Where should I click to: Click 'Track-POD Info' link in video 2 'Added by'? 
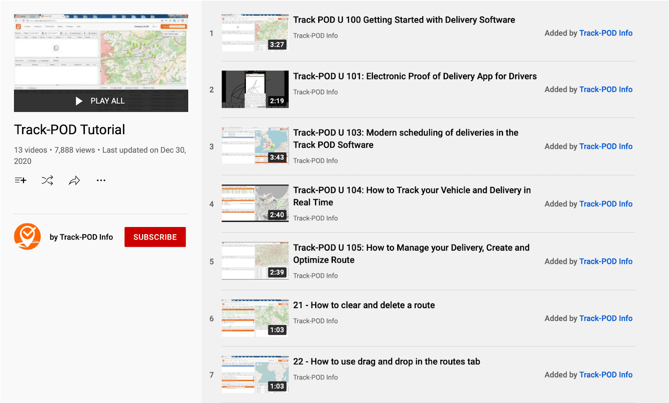(x=606, y=89)
